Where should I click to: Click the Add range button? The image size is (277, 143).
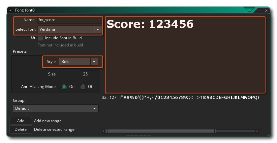point(21,121)
